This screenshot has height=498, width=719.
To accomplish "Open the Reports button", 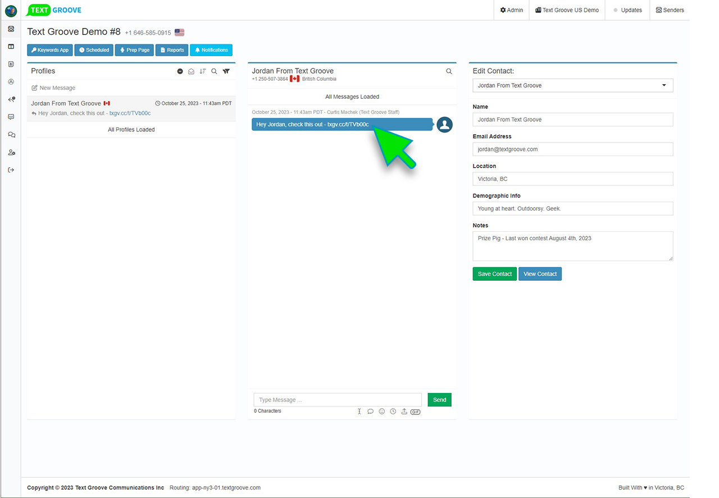I will (172, 50).
